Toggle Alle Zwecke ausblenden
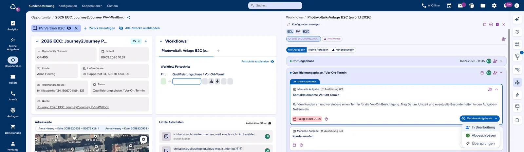Screen dimensions: 524x152 pos(139,28)
